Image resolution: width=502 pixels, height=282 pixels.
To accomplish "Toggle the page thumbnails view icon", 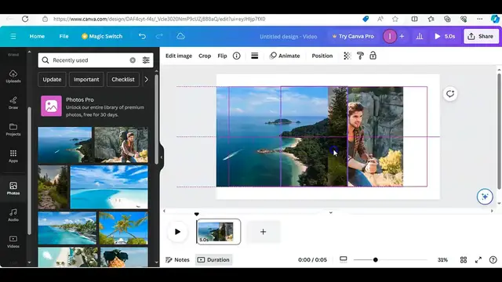I will point(344,259).
